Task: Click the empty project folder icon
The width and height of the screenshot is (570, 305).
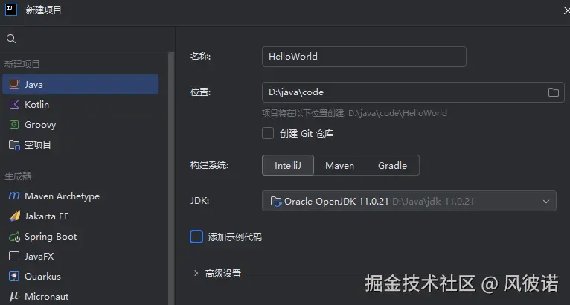Action: 14,144
